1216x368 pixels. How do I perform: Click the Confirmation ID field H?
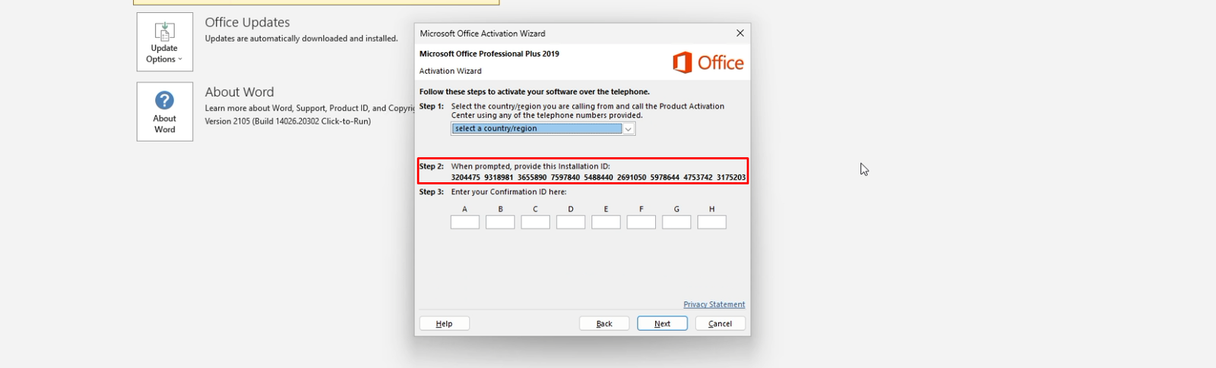point(712,222)
